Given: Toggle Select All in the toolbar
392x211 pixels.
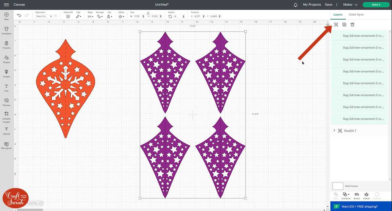Looking at the screenshot, I should [x=68, y=16].
